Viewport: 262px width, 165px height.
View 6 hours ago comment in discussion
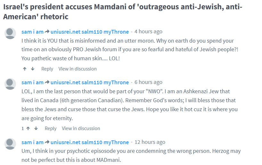[x=81, y=128]
